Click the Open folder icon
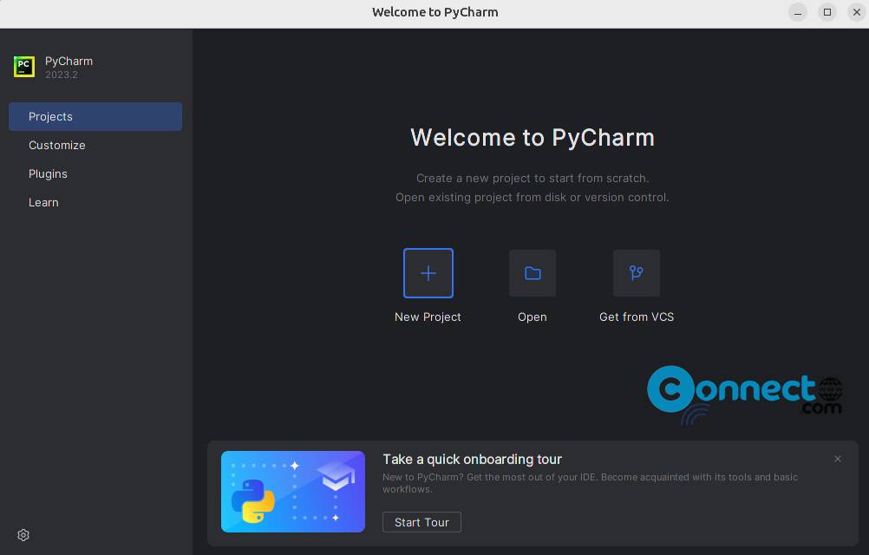Viewport: 869px width, 555px height. (532, 273)
